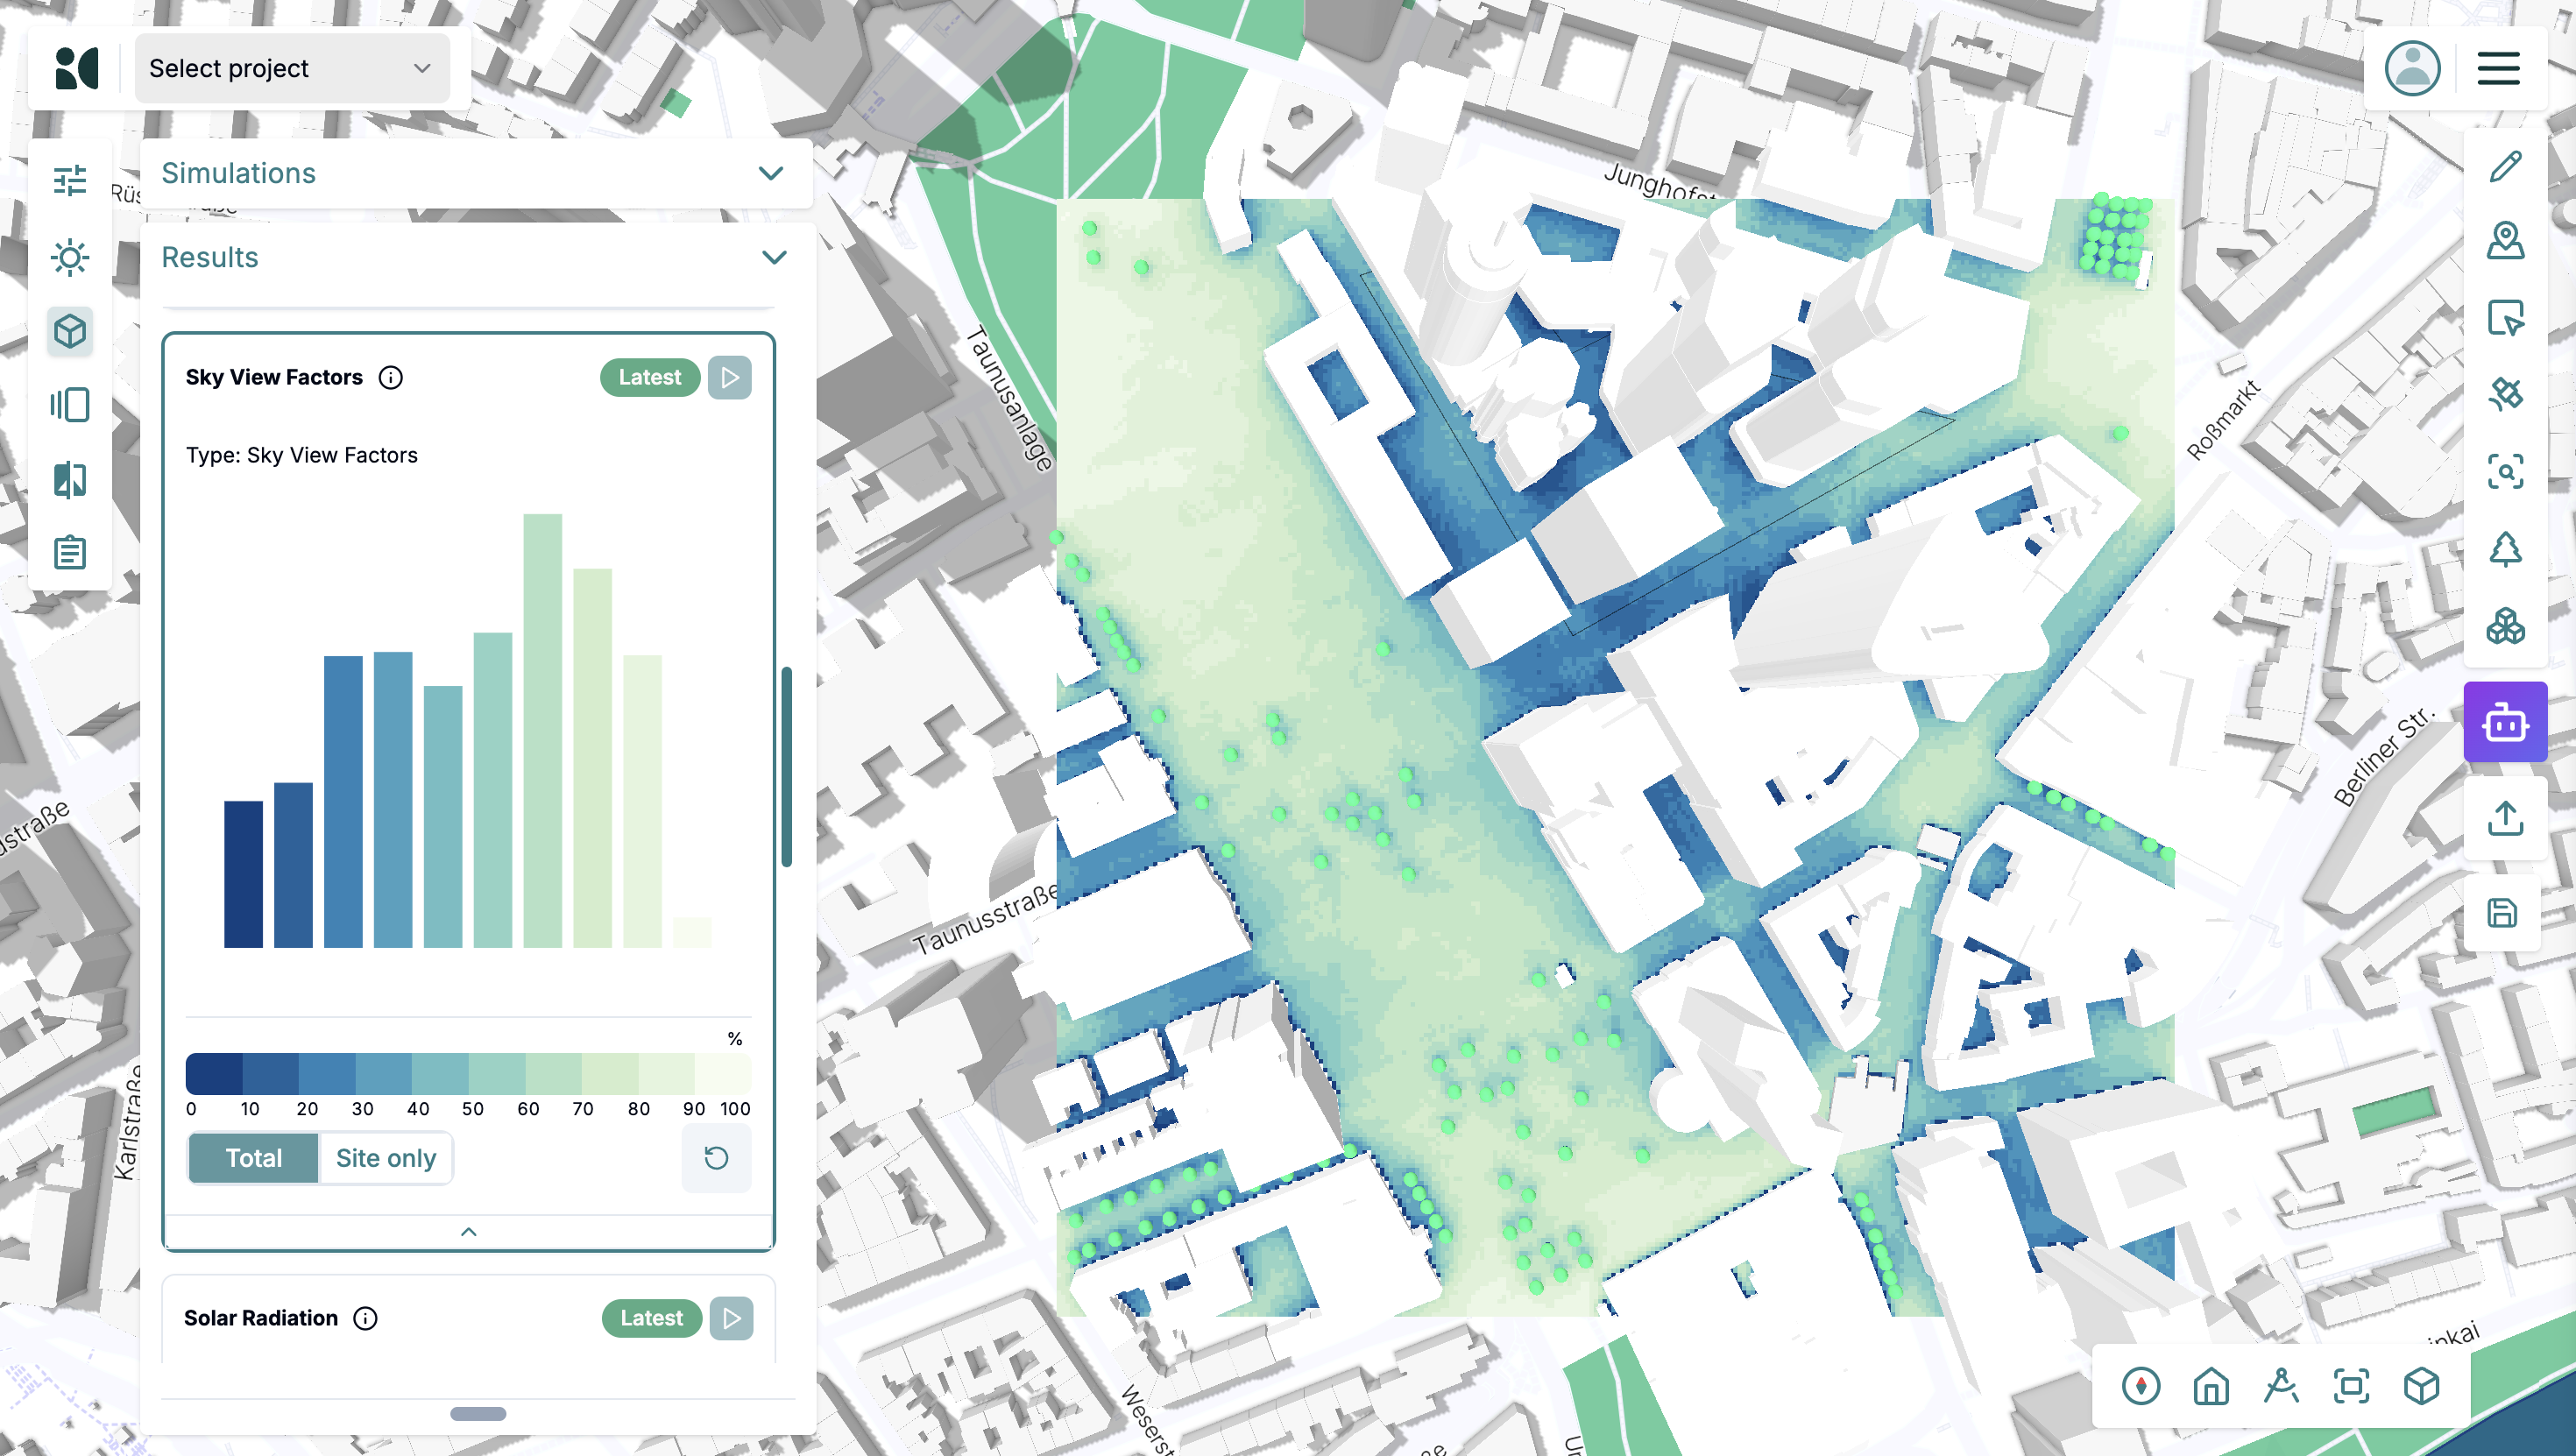Open the hamburger main menu
2576x1456 pixels.
(2498, 69)
